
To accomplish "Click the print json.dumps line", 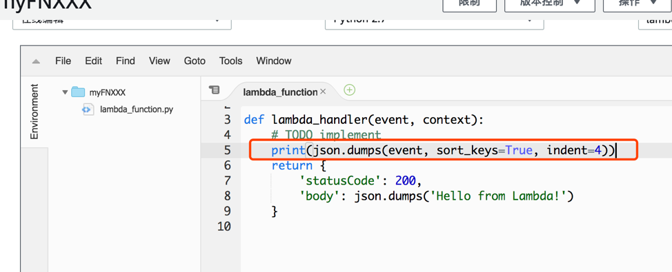I will (x=444, y=150).
